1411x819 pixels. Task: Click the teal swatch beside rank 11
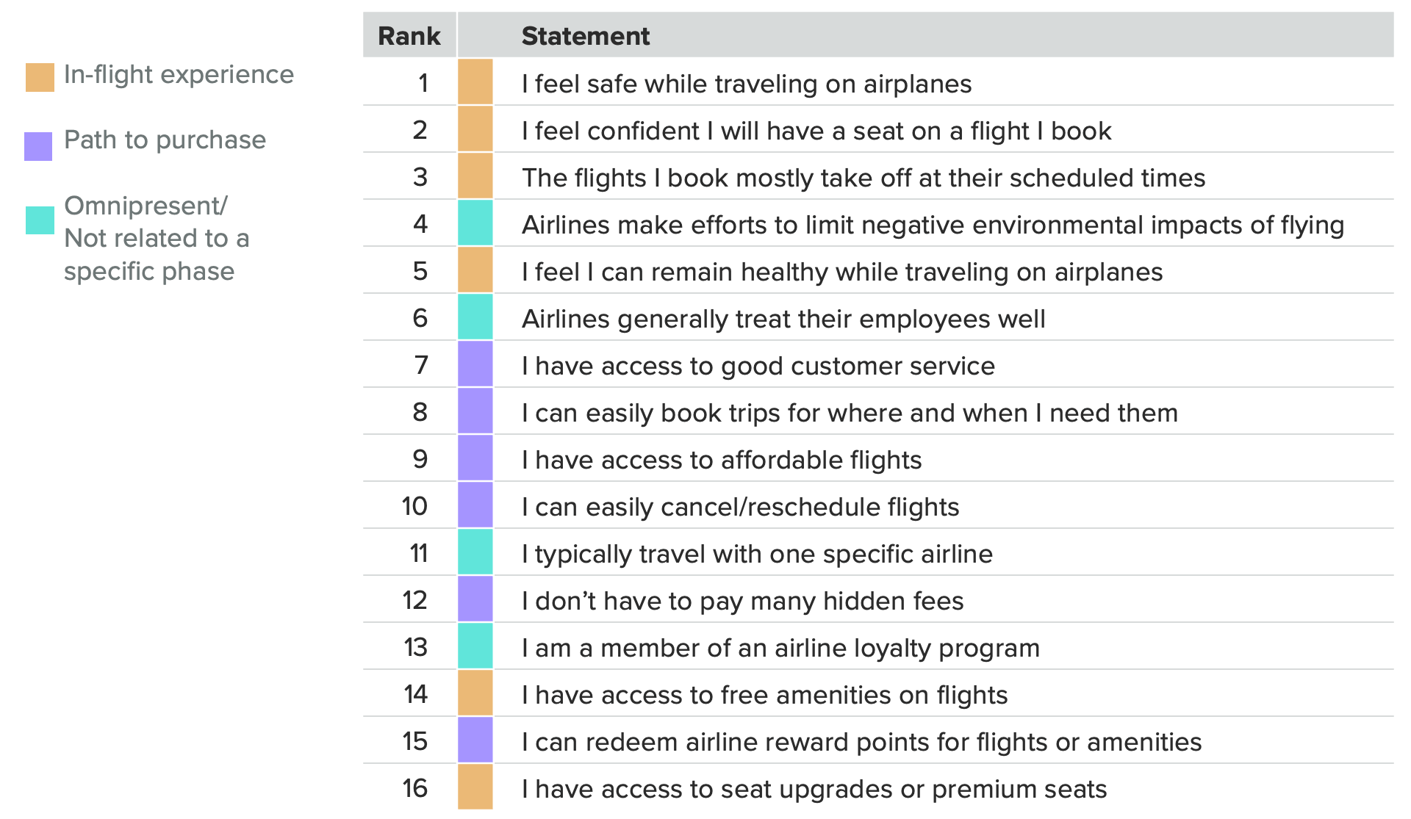pyautogui.click(x=475, y=552)
